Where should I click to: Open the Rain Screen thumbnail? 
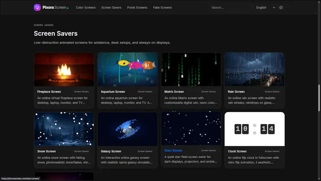(254, 69)
